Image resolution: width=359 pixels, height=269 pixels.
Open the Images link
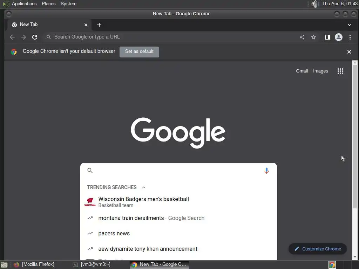point(320,71)
